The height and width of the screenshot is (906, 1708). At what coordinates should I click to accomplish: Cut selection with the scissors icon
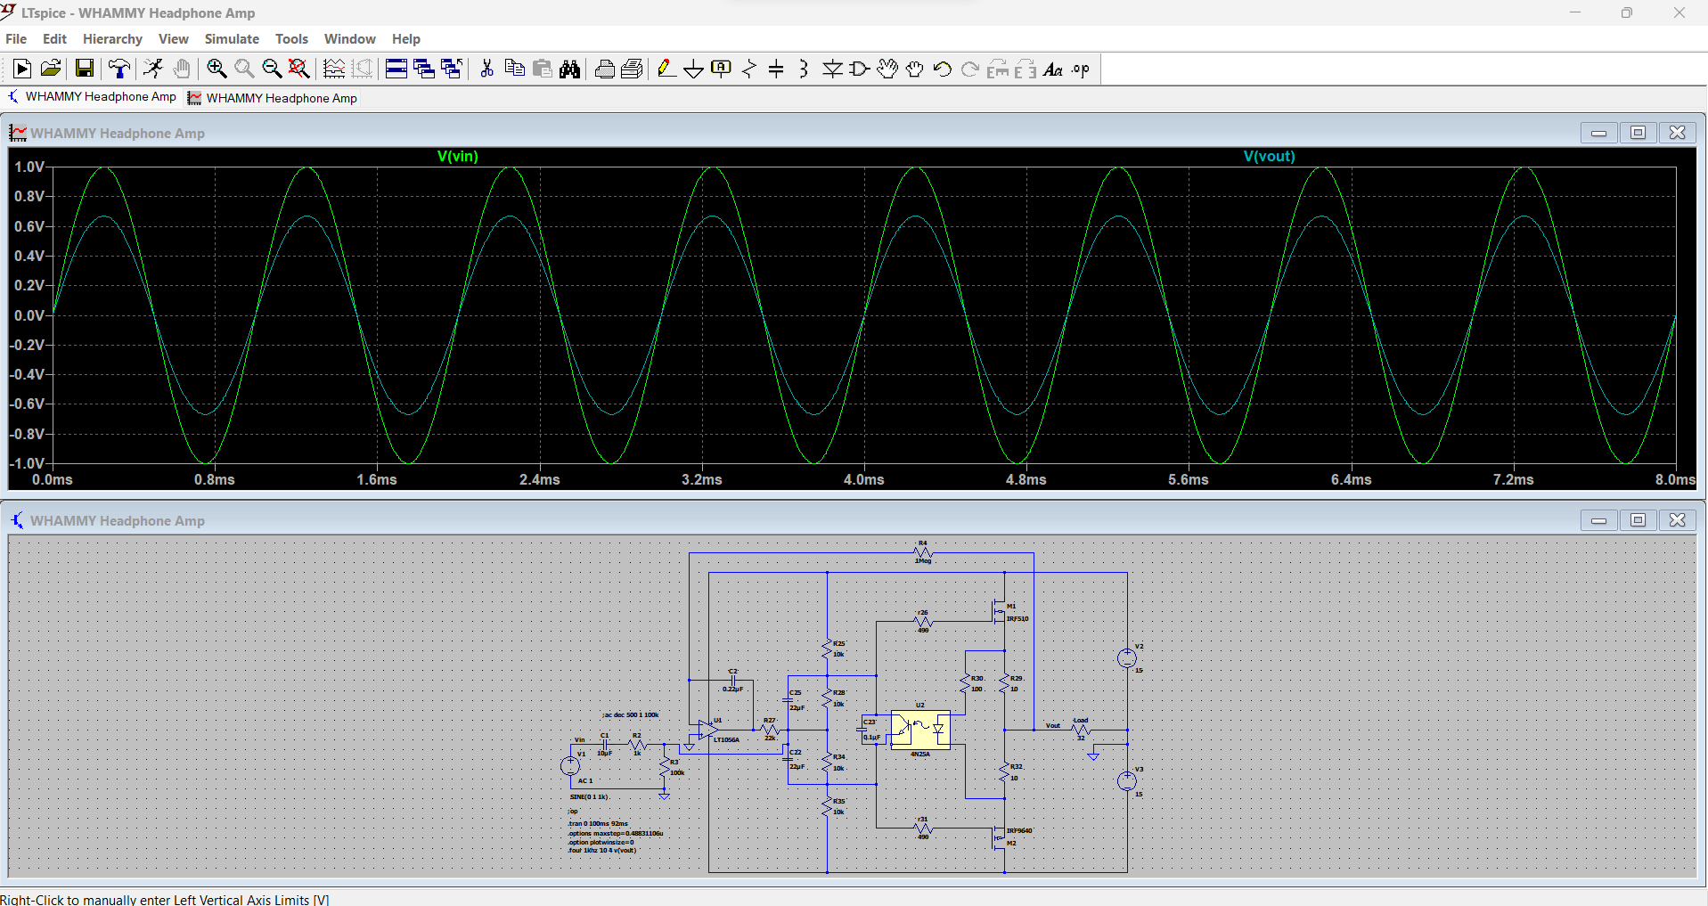[x=486, y=69]
